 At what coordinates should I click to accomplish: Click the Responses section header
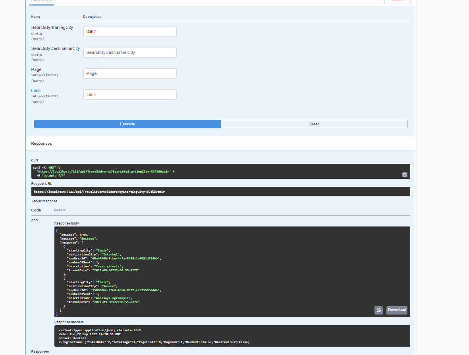(x=41, y=143)
